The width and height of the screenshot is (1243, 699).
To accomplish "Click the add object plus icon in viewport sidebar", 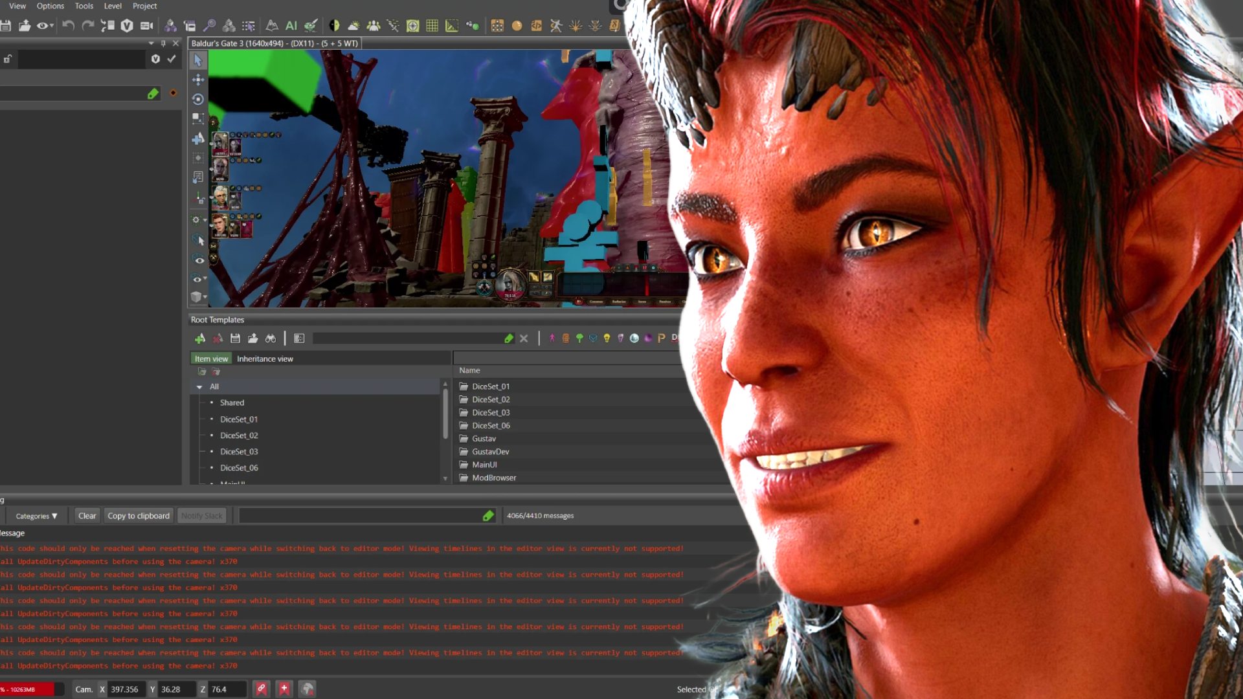I will (x=198, y=139).
